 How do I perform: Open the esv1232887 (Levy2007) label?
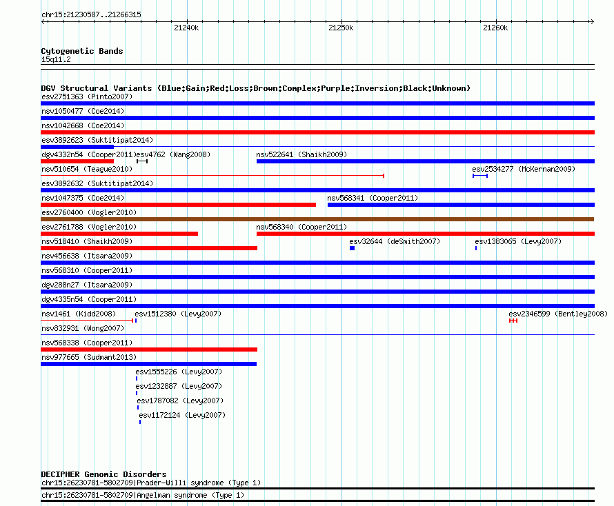coord(179,386)
